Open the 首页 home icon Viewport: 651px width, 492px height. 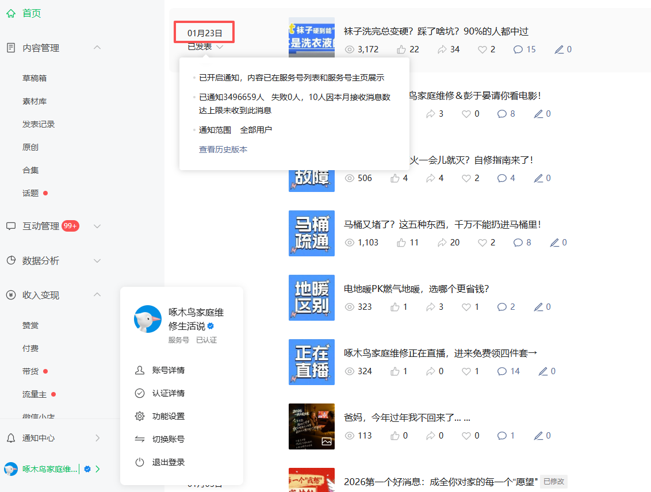[11, 13]
